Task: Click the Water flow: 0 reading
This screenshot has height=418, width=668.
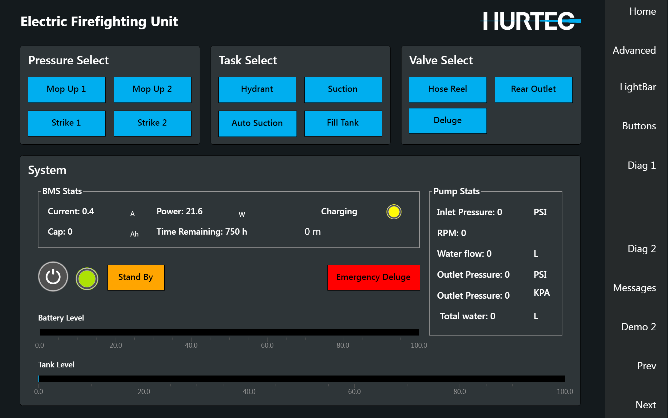Action: click(464, 254)
